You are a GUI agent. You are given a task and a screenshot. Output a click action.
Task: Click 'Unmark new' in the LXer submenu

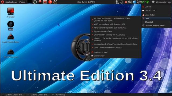point(116,56)
